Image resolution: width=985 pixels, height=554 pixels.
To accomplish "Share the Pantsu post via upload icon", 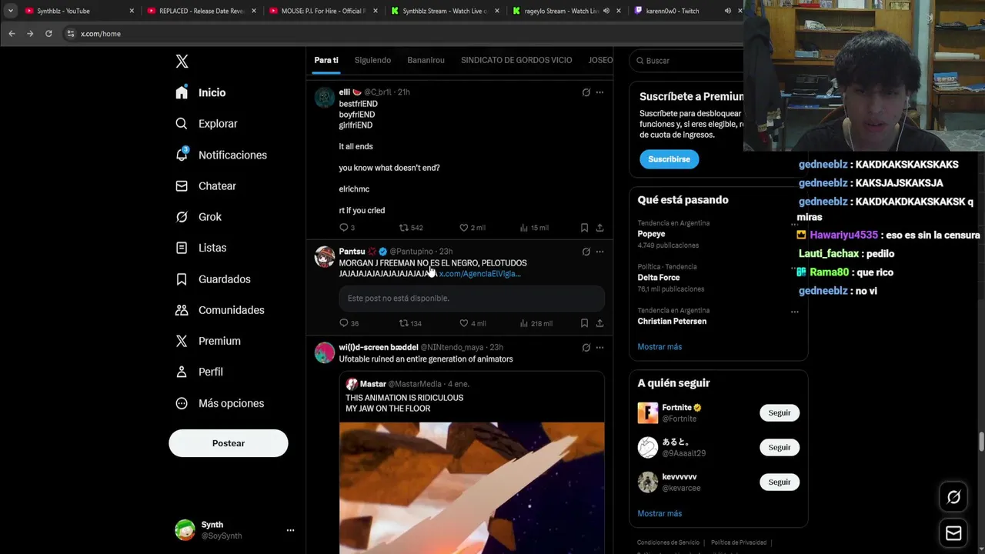I will [599, 323].
